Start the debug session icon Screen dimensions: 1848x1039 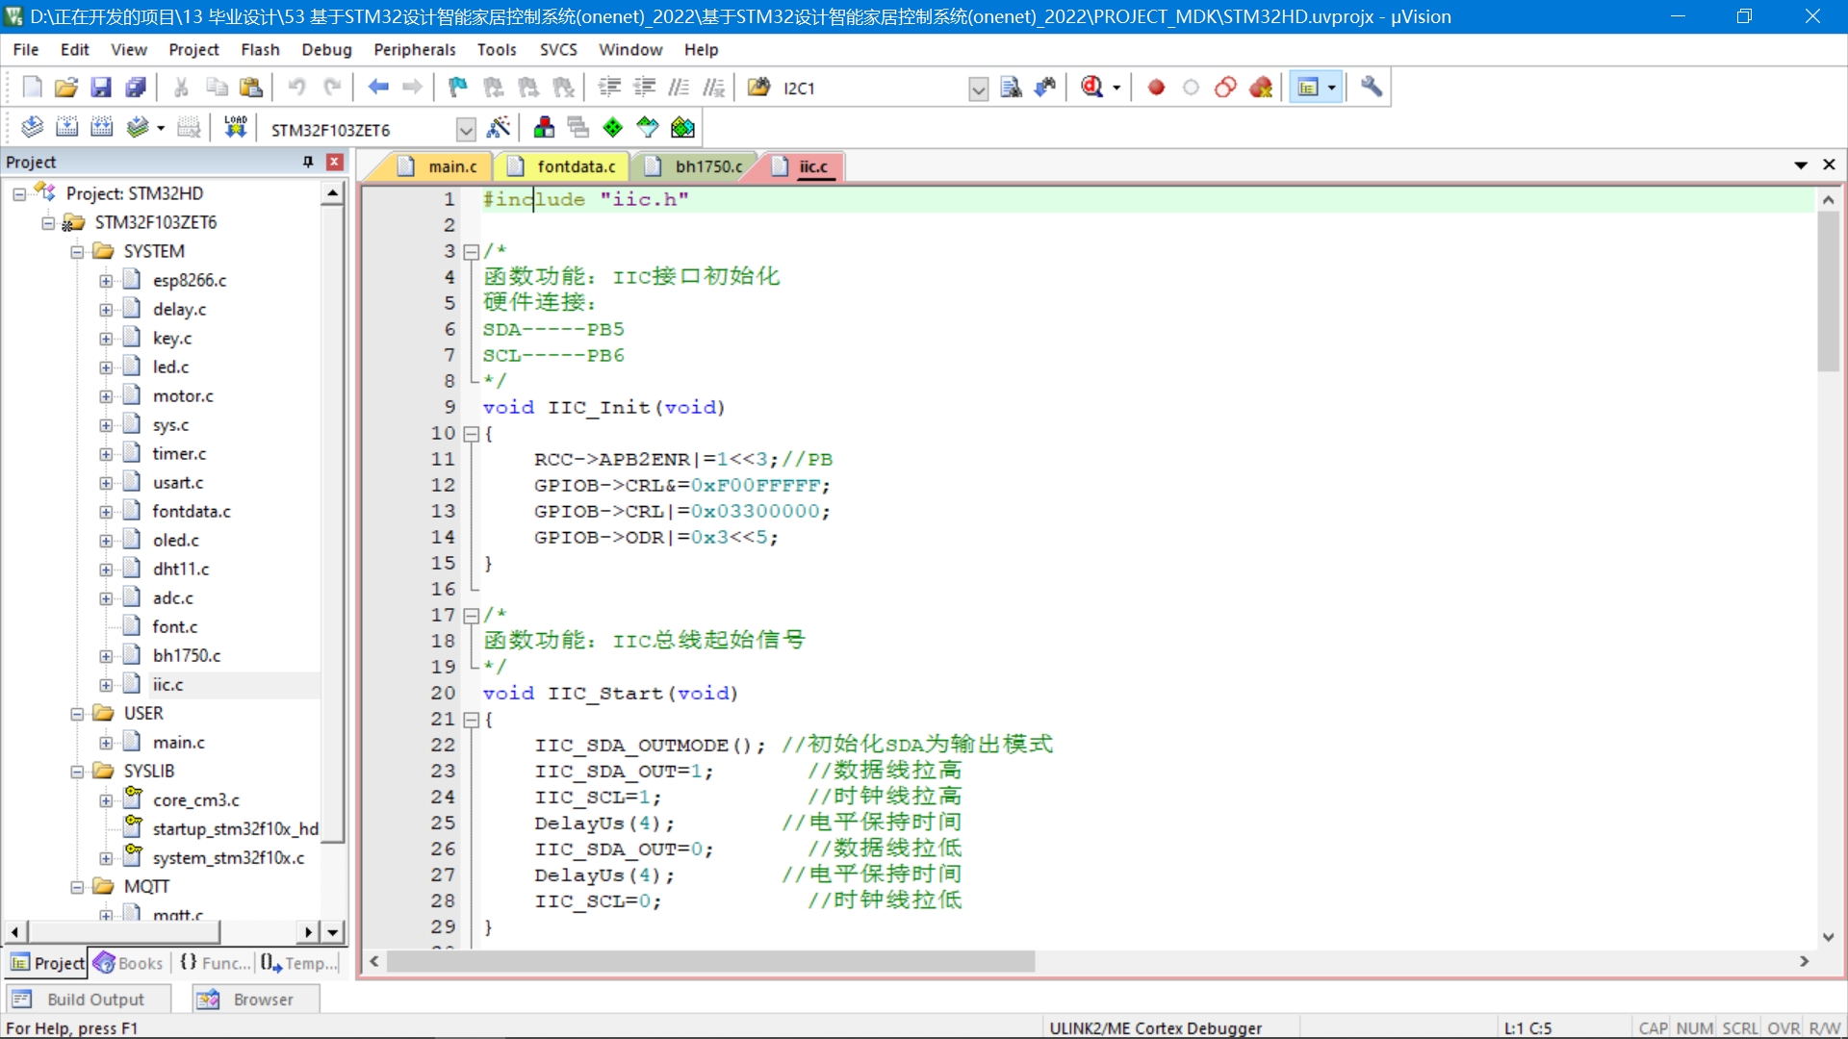[x=1091, y=88]
